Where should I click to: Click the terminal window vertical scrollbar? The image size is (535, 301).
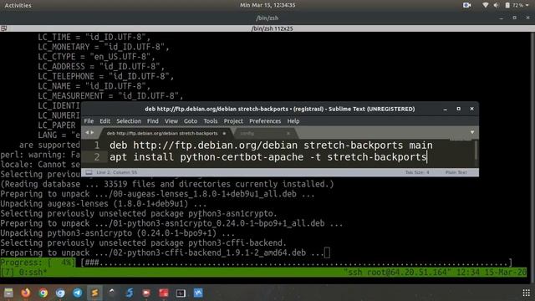point(533,157)
